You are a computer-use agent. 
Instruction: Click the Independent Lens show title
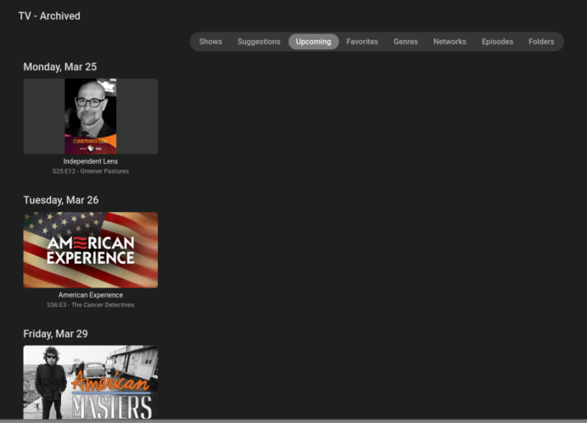tap(91, 161)
